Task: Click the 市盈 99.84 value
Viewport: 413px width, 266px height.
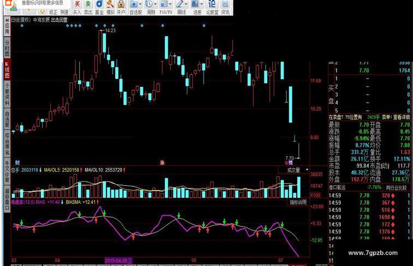Action: pyautogui.click(x=363, y=165)
